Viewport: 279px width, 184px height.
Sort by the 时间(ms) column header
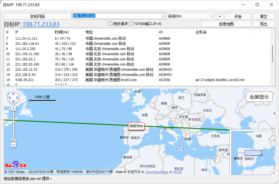point(68,32)
